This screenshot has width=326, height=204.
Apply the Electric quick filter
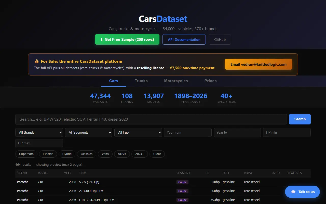pos(48,154)
